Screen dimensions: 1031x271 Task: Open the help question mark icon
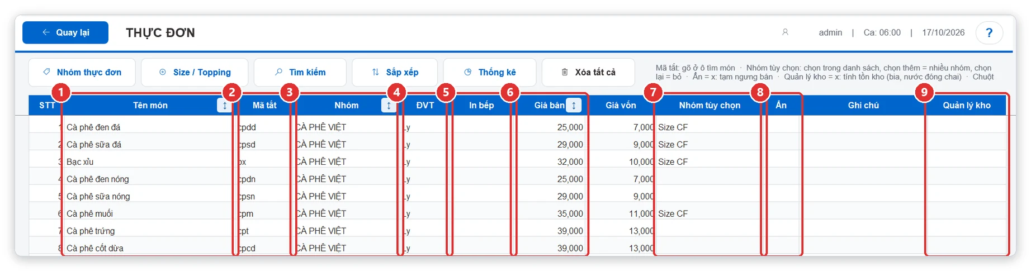click(x=989, y=32)
